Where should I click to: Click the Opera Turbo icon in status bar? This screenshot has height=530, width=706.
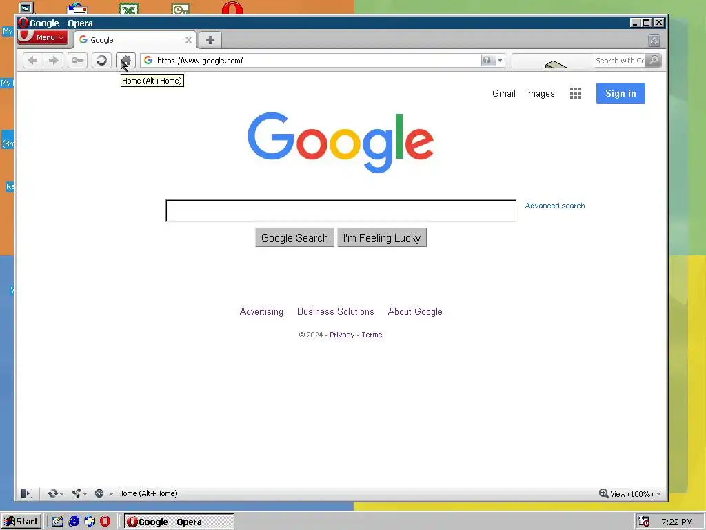point(99,493)
